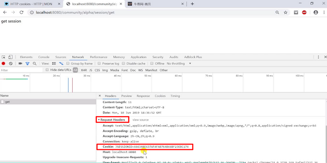Filter requests by Doc type
Image resolution: width=327 pixels, height=163 pixels.
coord(133,70)
